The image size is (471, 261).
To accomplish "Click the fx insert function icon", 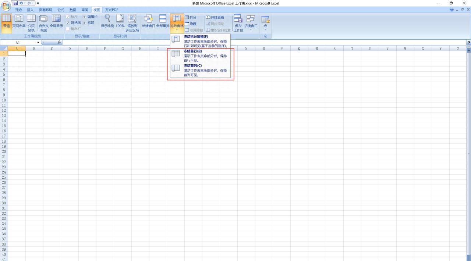I will (x=59, y=43).
